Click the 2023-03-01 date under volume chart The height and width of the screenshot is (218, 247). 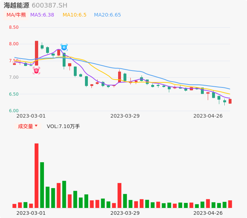31,213
